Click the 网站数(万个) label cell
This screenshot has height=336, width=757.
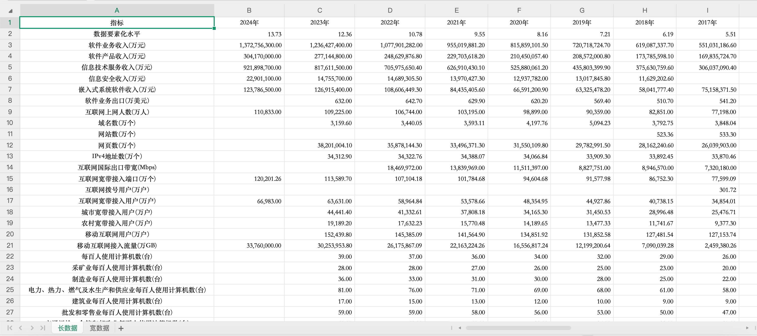[117, 134]
